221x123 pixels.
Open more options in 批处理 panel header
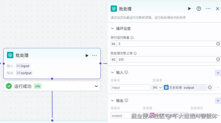[208, 9]
